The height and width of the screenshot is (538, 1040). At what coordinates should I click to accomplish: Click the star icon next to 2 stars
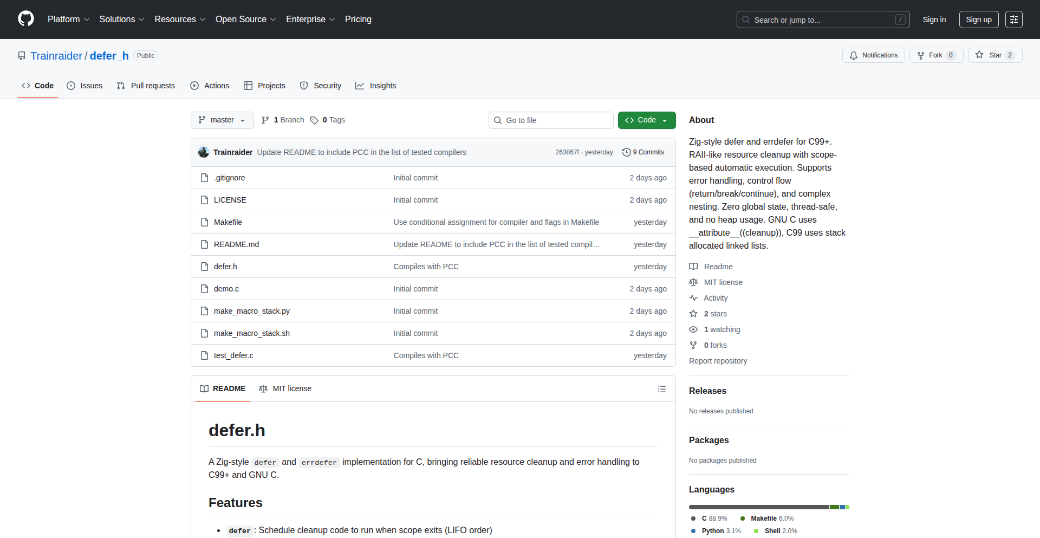click(x=693, y=314)
